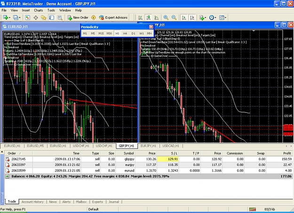Image resolution: width=294 pixels, height=213 pixels.
Task: Click the Expert Advisors button
Action: click(113, 17)
